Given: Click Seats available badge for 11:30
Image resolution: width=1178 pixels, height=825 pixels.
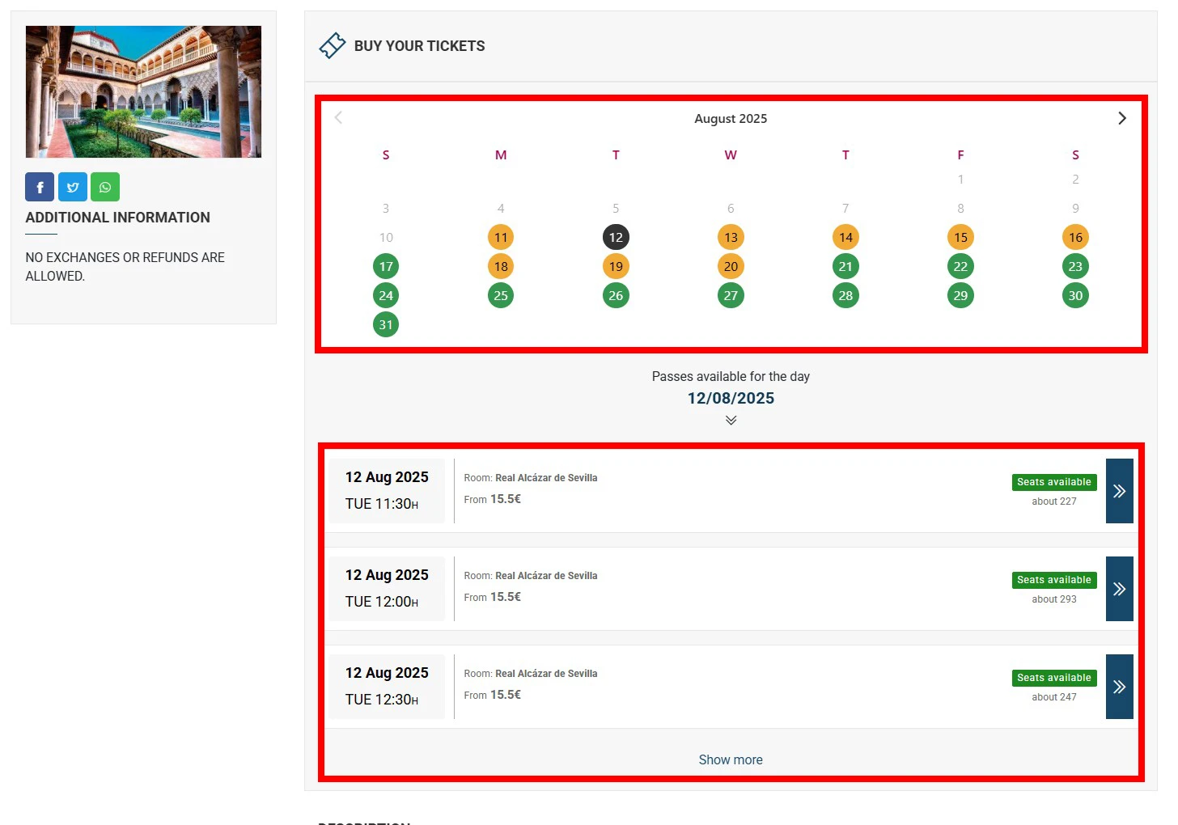Looking at the screenshot, I should tap(1053, 482).
